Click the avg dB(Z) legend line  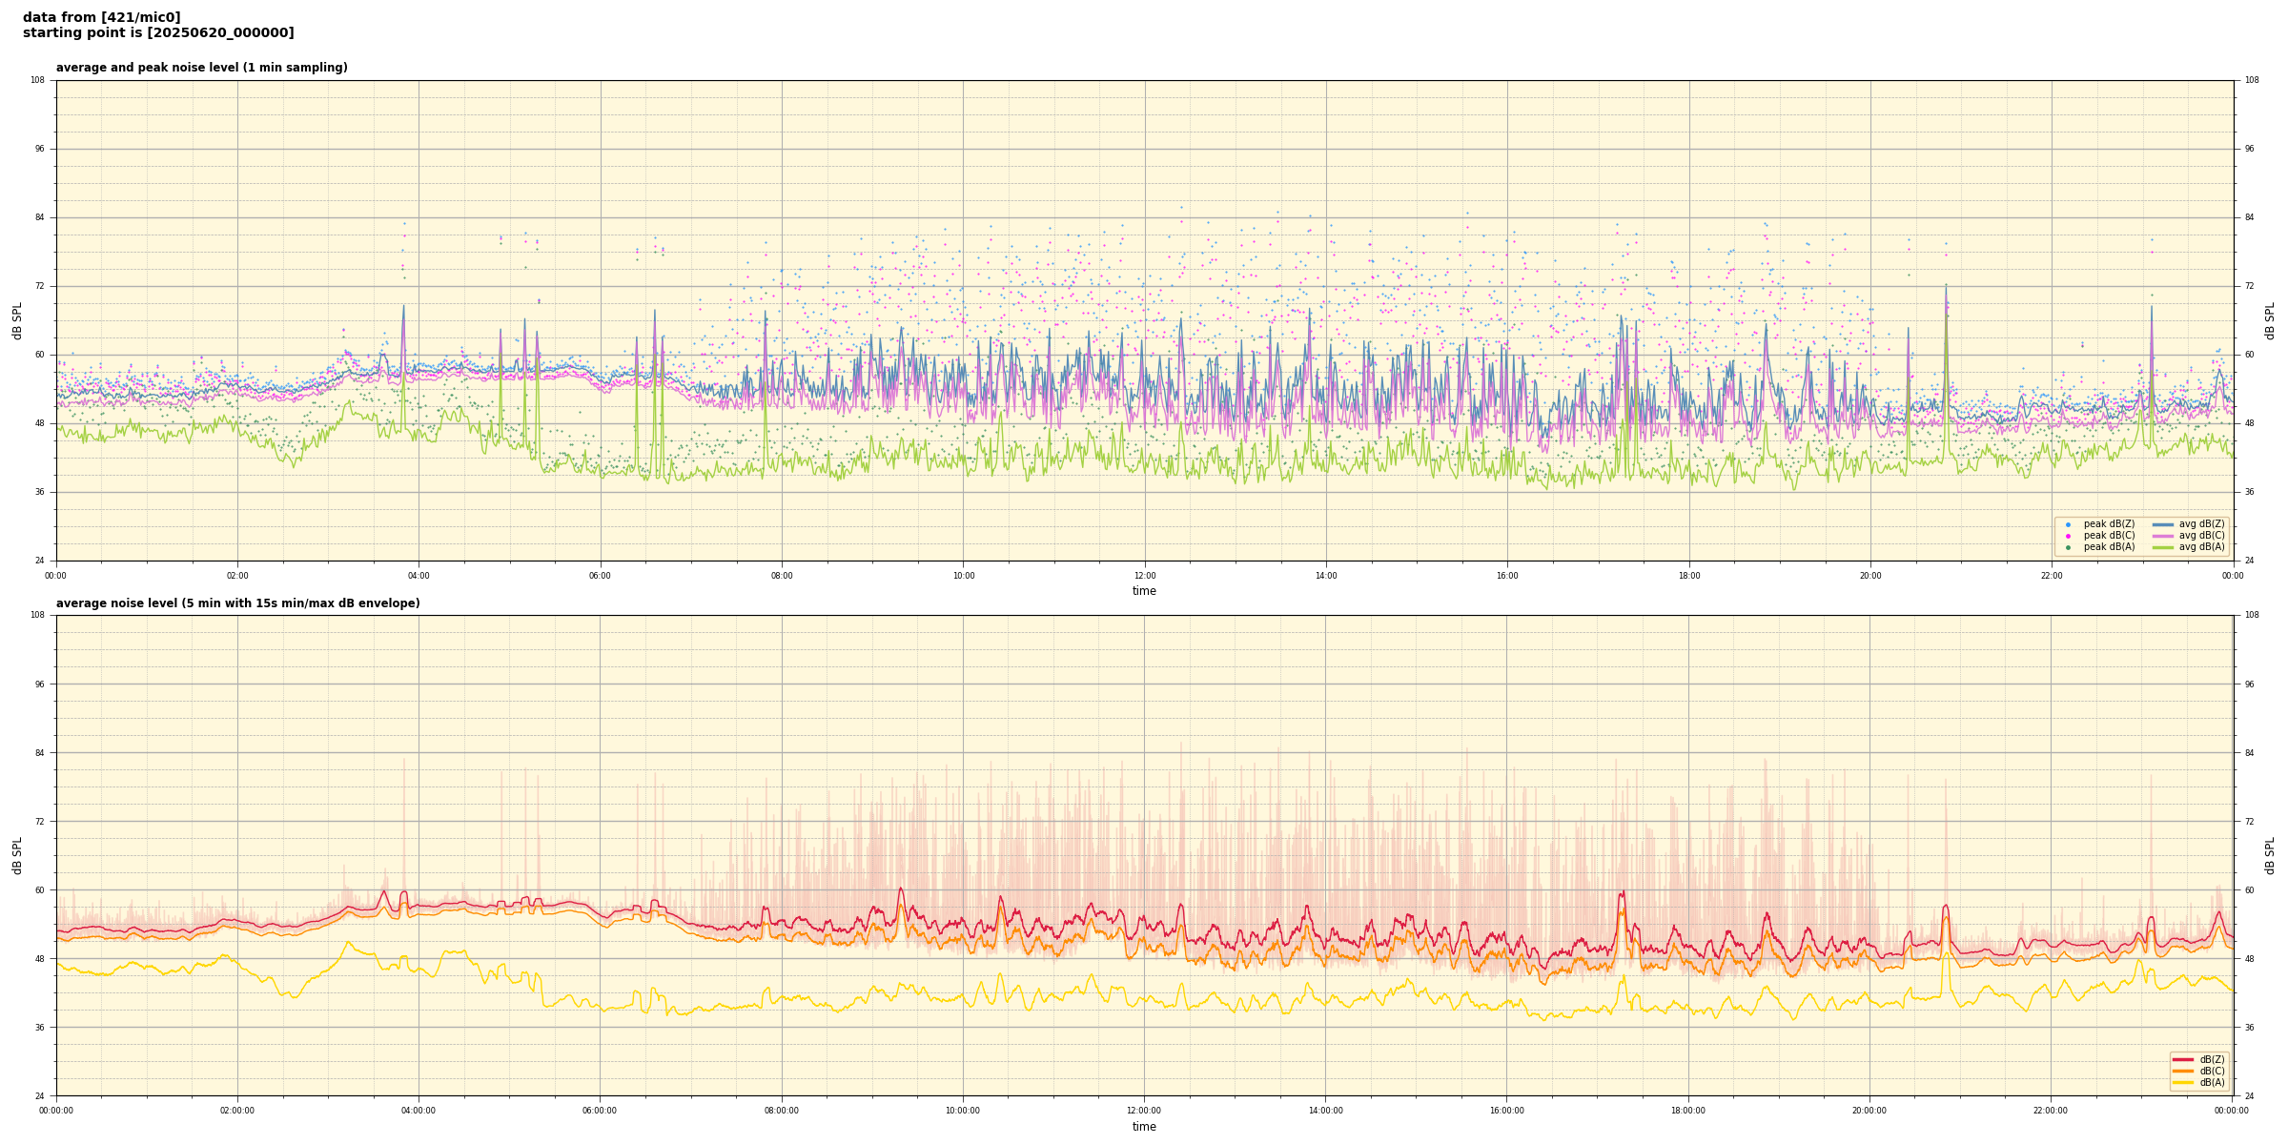coord(2163,524)
